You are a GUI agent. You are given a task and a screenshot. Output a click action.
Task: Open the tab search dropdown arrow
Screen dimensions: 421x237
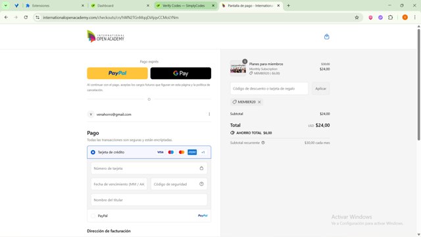[6, 5]
